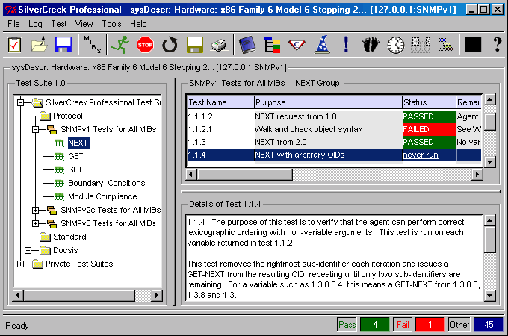Open the File menu

click(x=13, y=24)
